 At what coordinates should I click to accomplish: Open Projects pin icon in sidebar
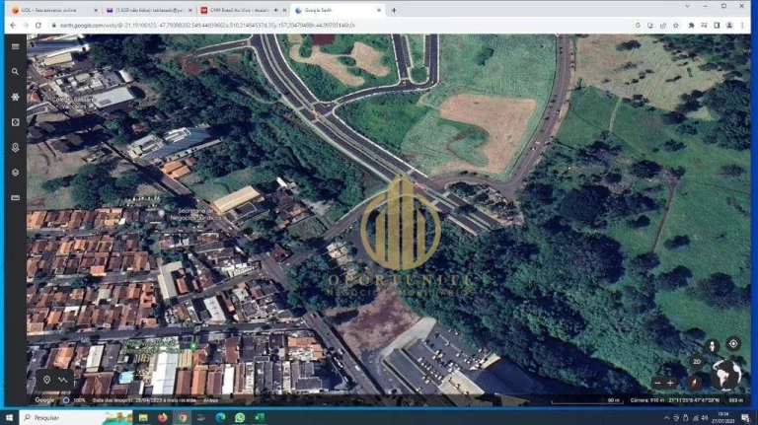16,147
